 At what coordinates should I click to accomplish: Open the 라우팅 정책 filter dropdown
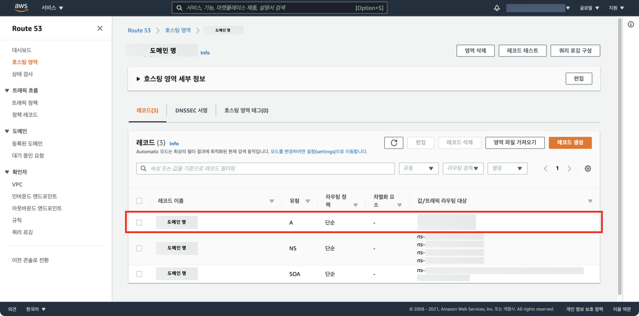point(463,168)
